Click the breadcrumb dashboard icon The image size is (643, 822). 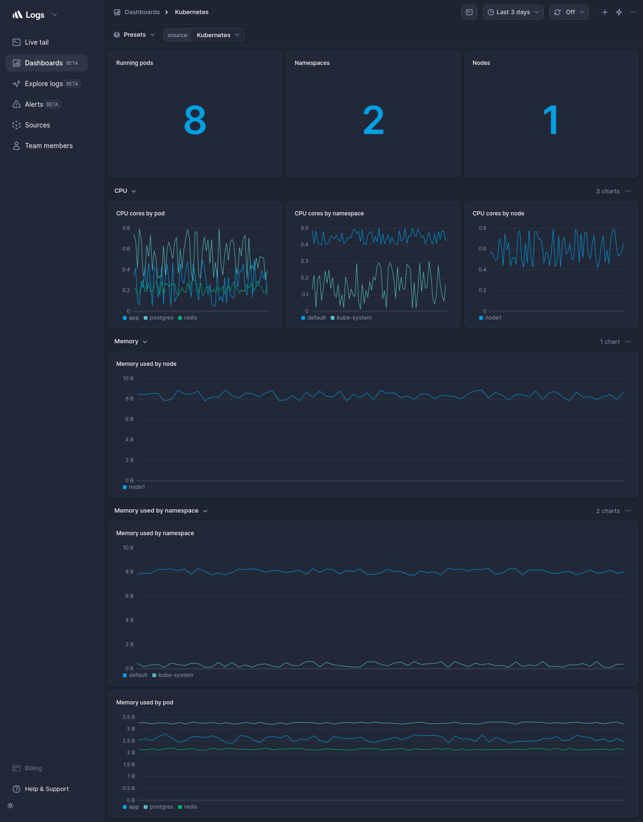(x=117, y=12)
